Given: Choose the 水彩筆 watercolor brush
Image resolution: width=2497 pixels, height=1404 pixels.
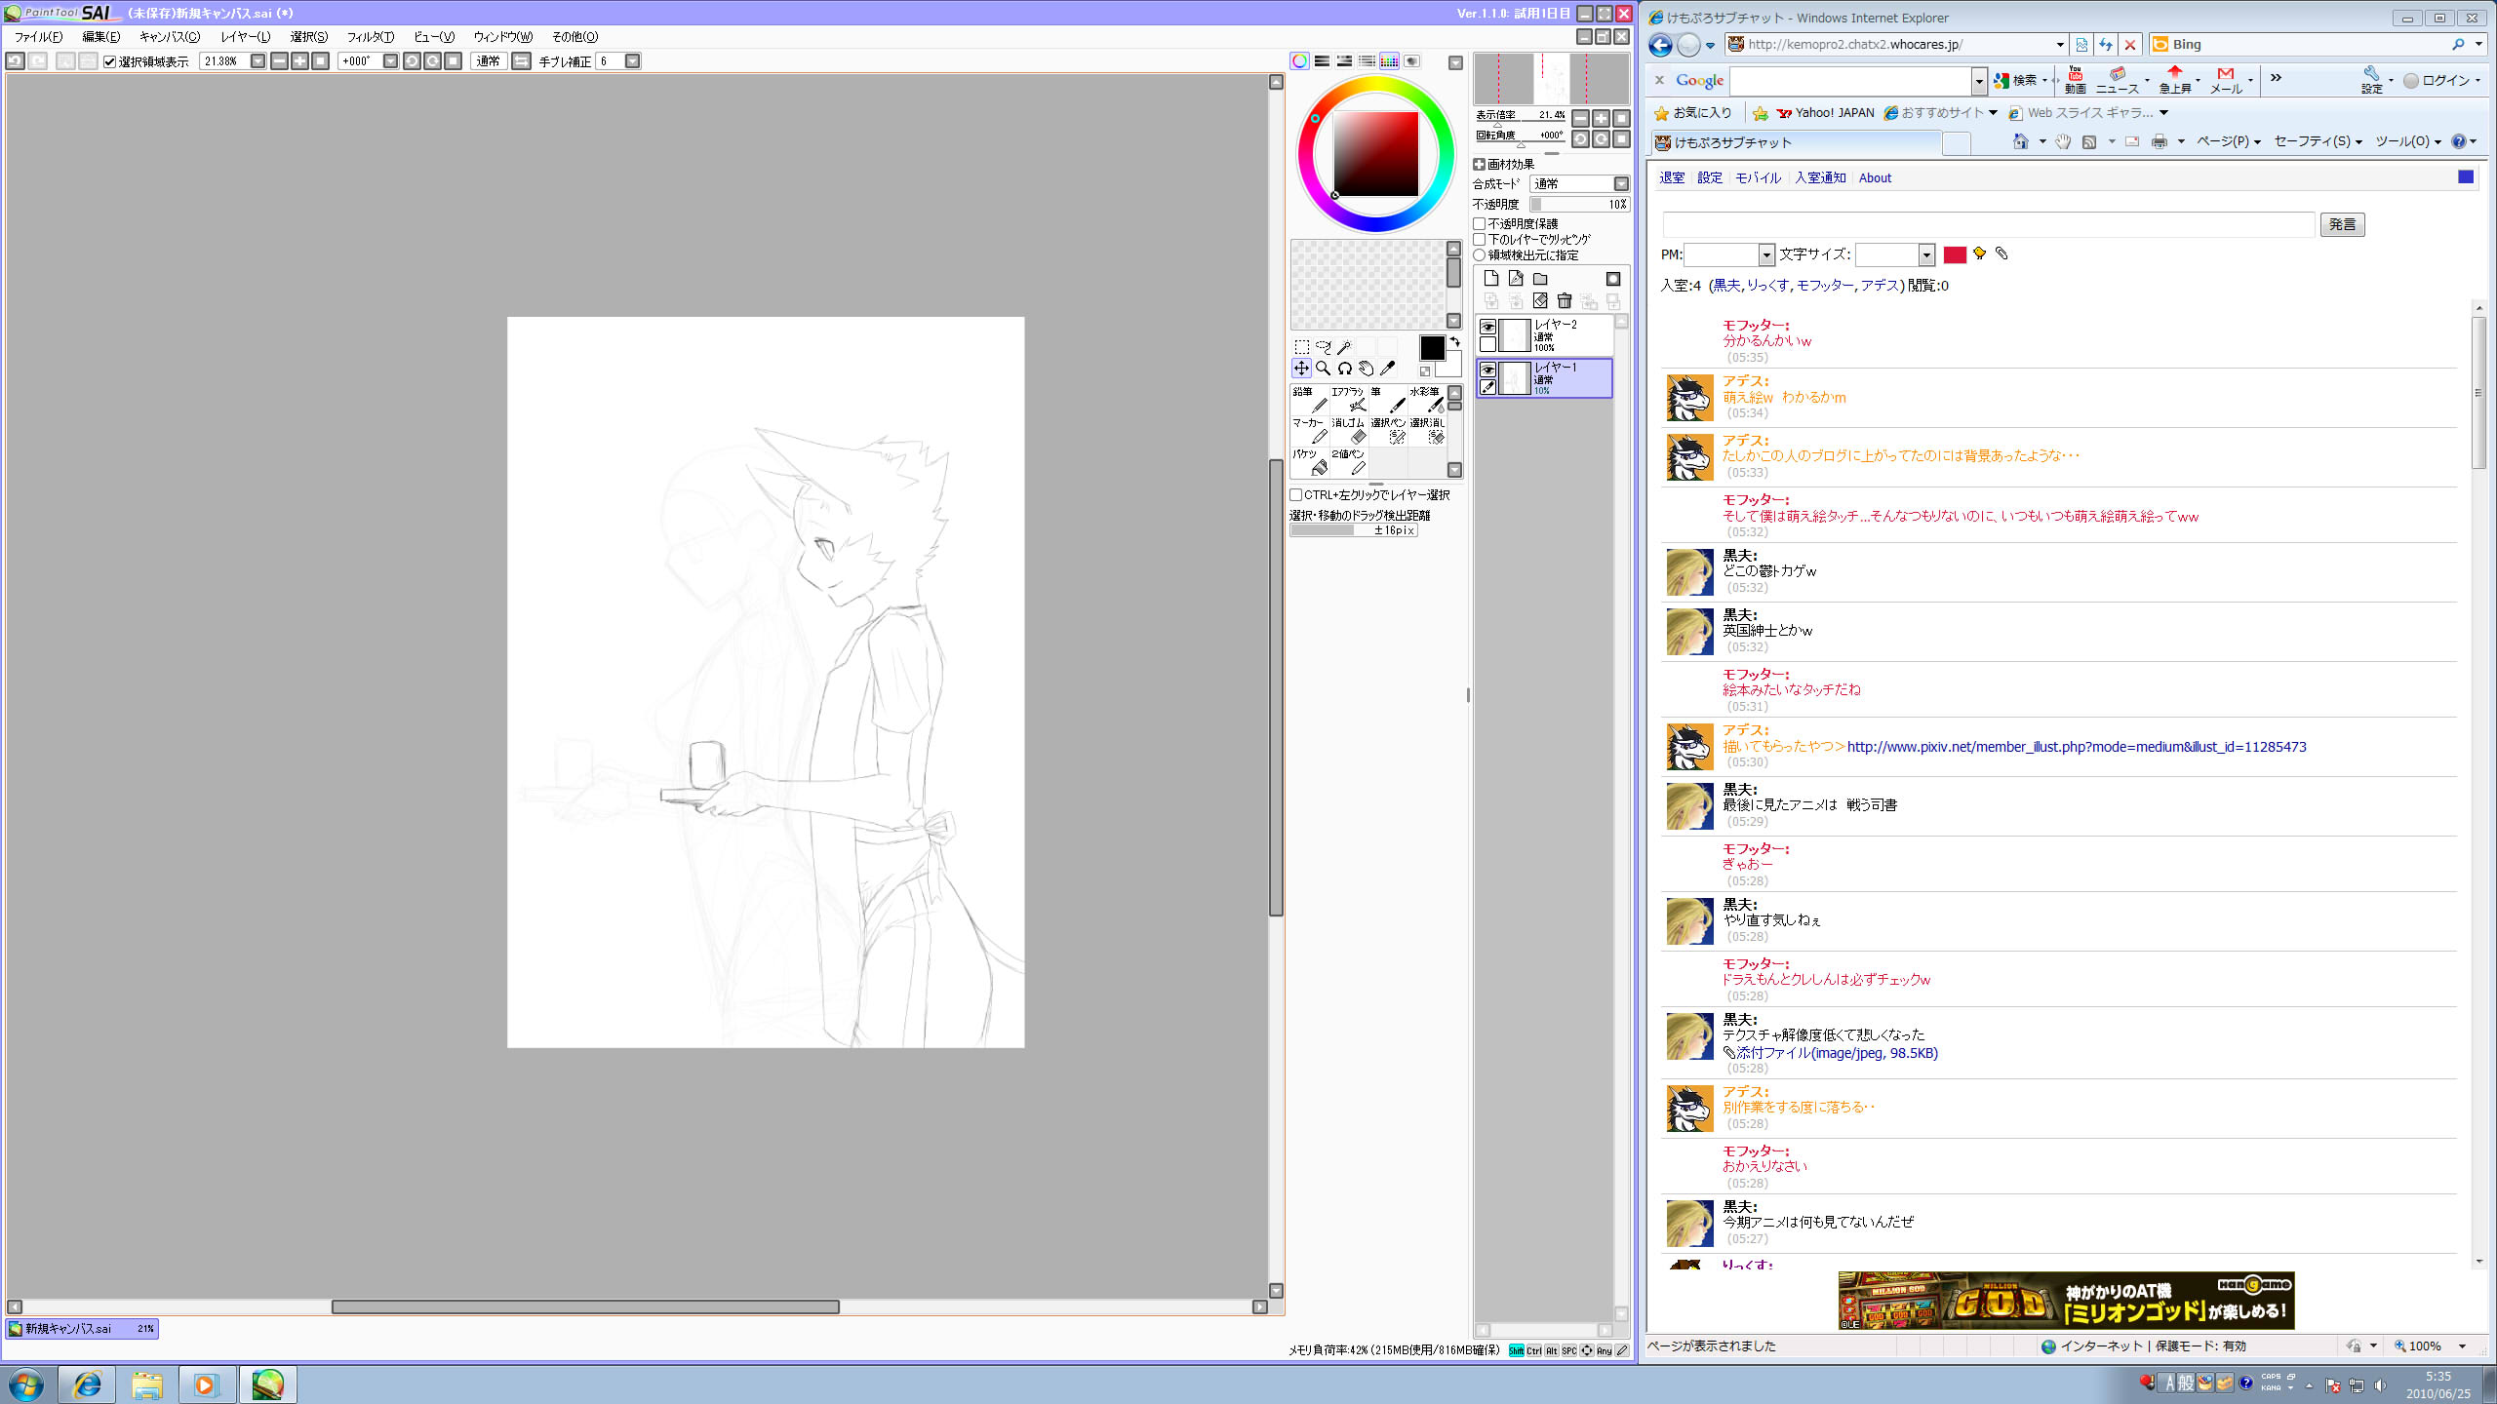Looking at the screenshot, I should pos(1427,400).
